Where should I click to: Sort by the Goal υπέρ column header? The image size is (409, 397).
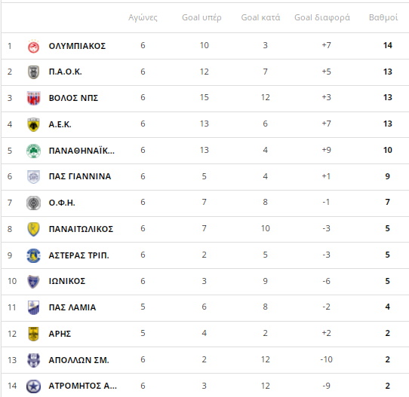tap(201, 17)
